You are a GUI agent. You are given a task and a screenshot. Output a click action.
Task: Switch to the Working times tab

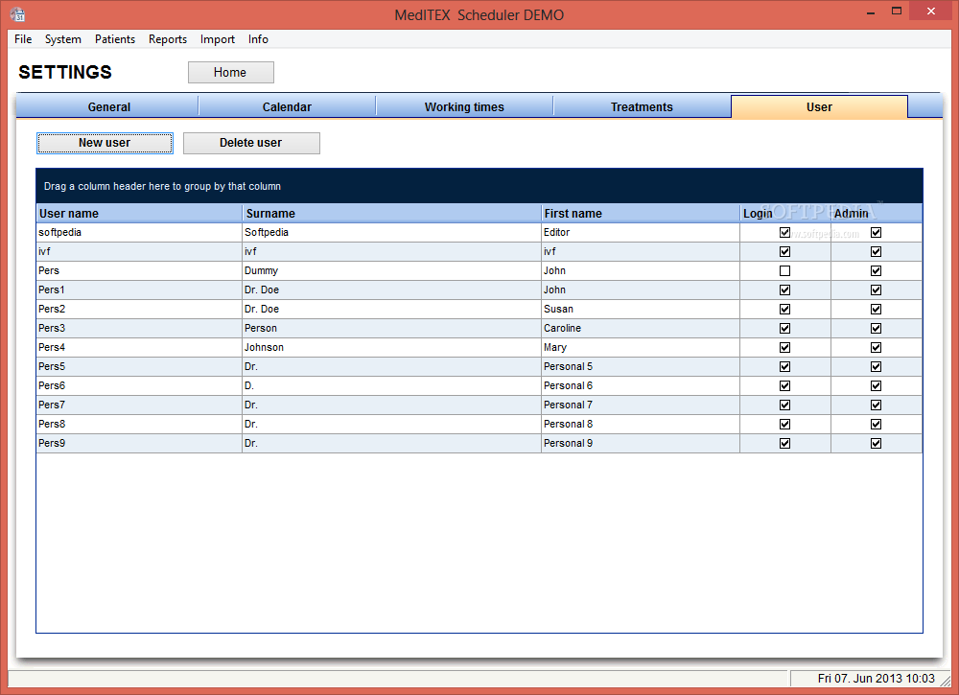[464, 106]
